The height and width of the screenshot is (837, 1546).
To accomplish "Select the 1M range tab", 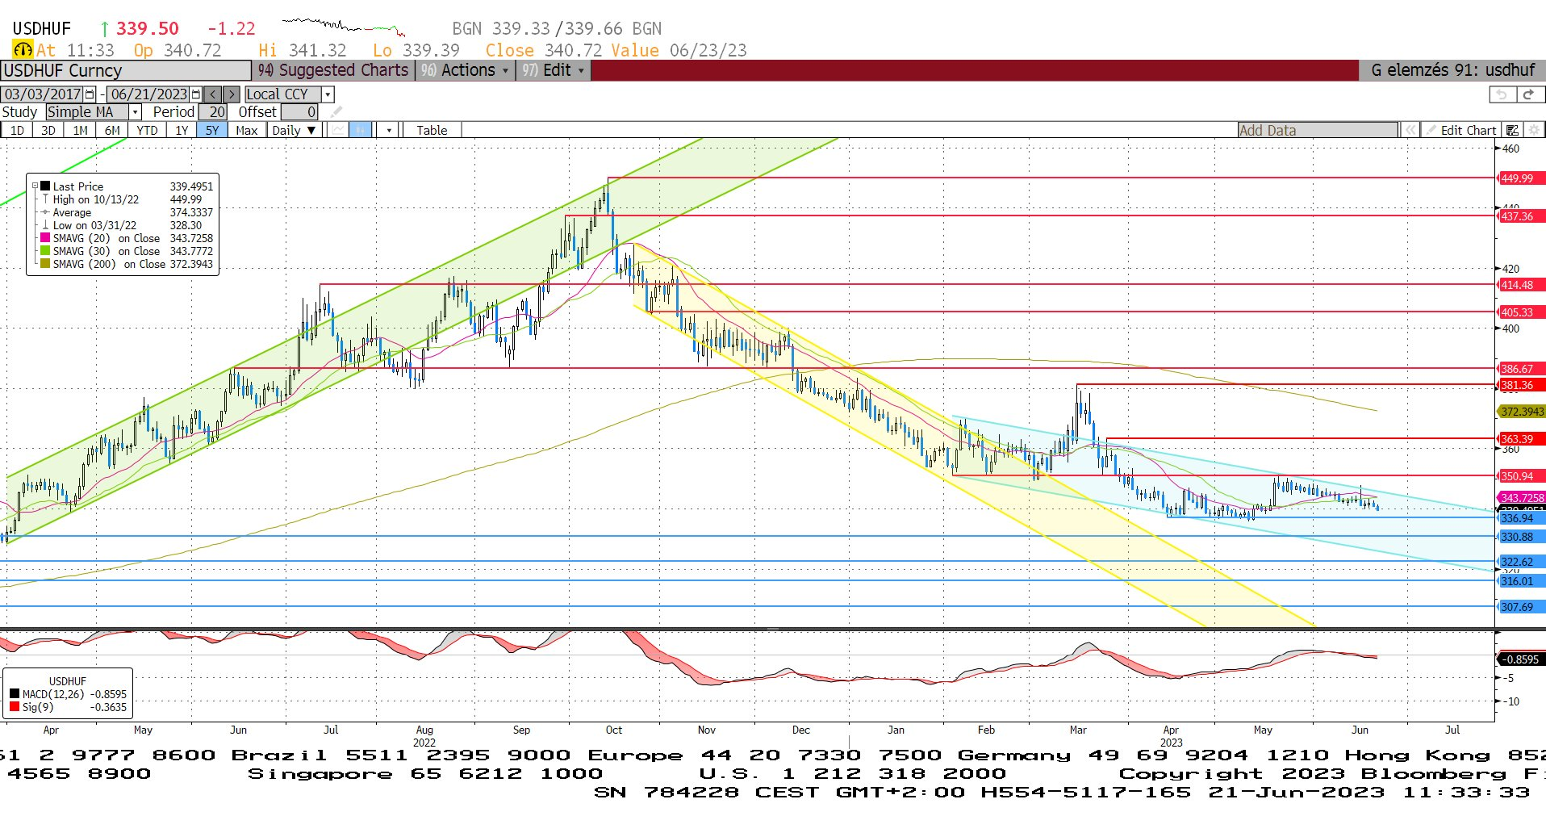I will pos(80,130).
